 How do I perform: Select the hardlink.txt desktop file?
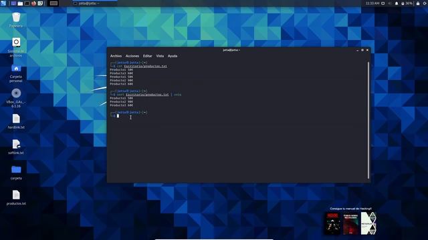click(x=16, y=121)
